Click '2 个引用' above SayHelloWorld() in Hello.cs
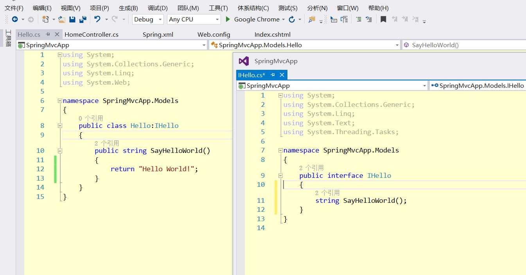Image resolution: width=526 pixels, height=275 pixels. (107, 143)
